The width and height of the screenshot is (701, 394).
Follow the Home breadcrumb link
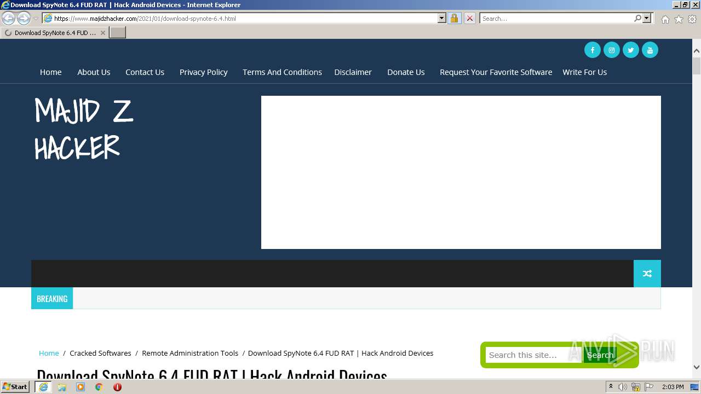pyautogui.click(x=49, y=353)
